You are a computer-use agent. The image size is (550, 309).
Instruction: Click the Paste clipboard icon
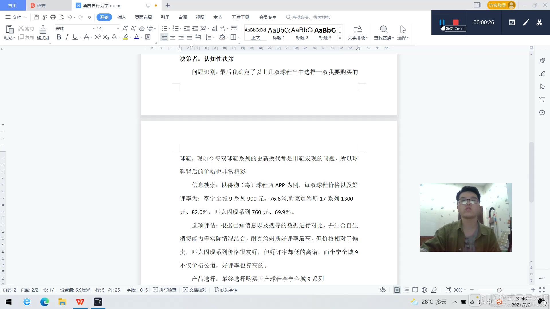[x=9, y=29]
